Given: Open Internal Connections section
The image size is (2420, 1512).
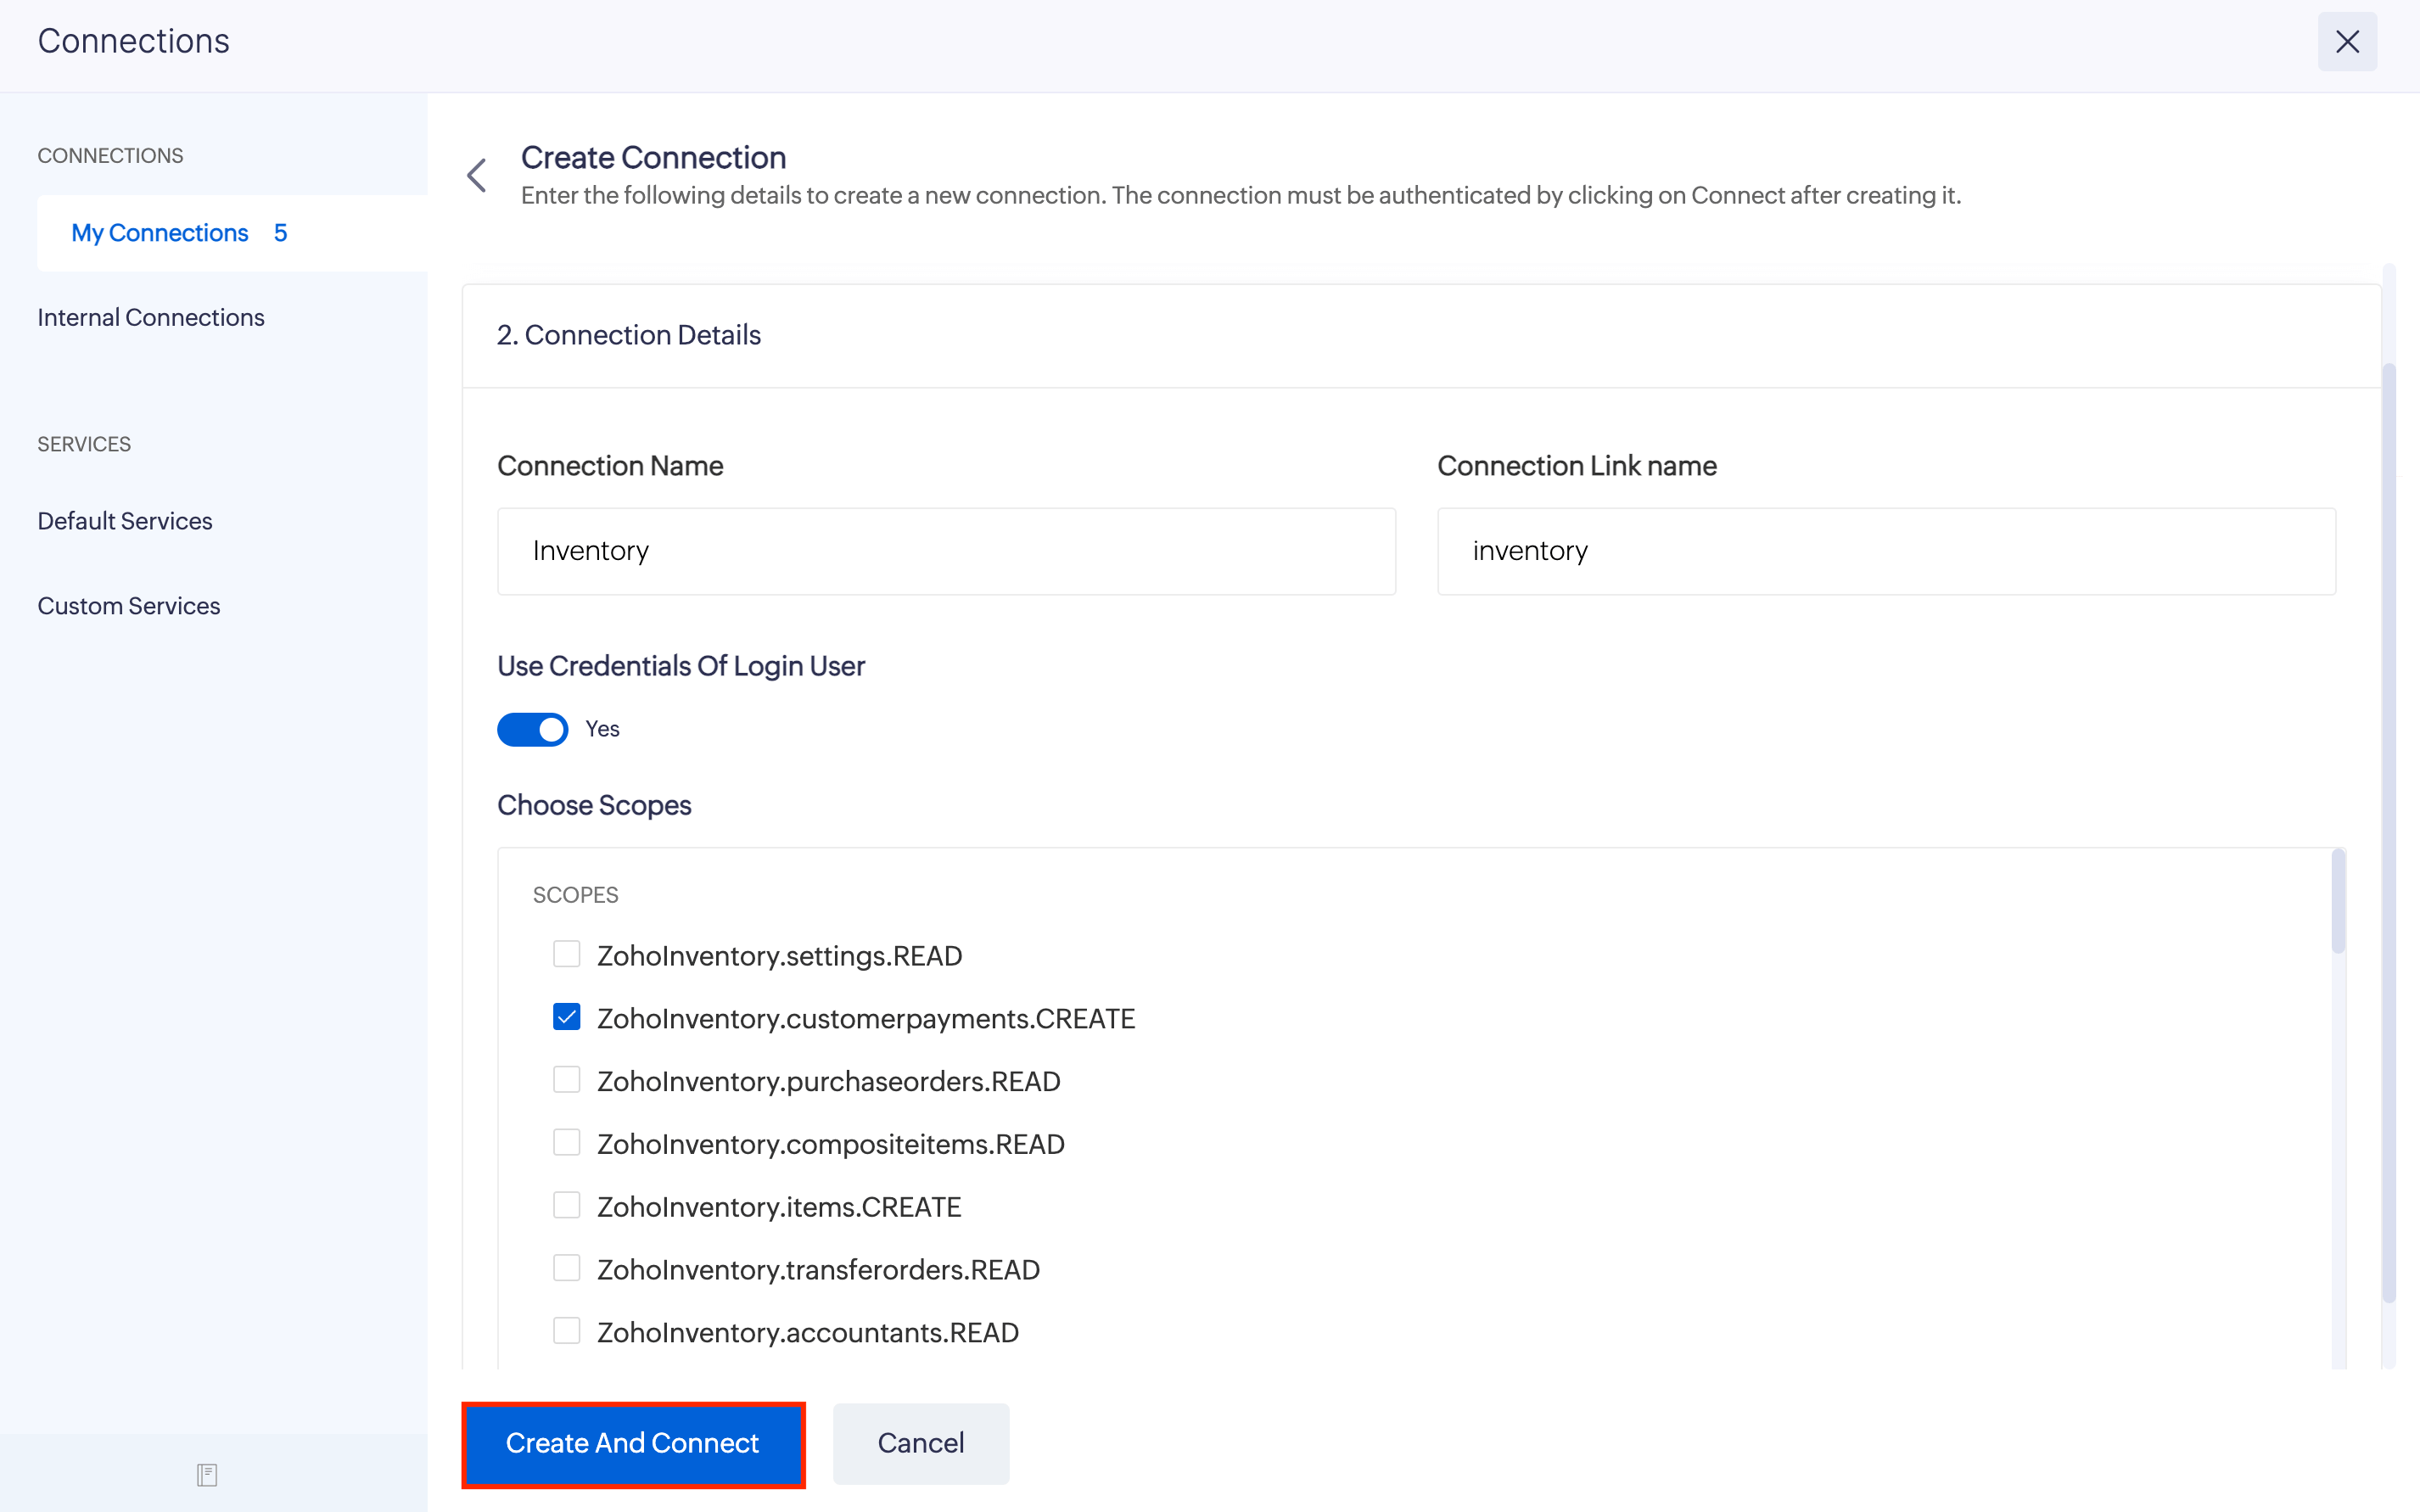Looking at the screenshot, I should 151,317.
